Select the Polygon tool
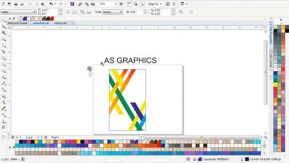Viewport: 289px width, 163px height. point(4,71)
